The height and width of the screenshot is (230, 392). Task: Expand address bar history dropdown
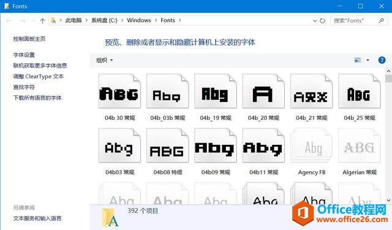(315, 21)
